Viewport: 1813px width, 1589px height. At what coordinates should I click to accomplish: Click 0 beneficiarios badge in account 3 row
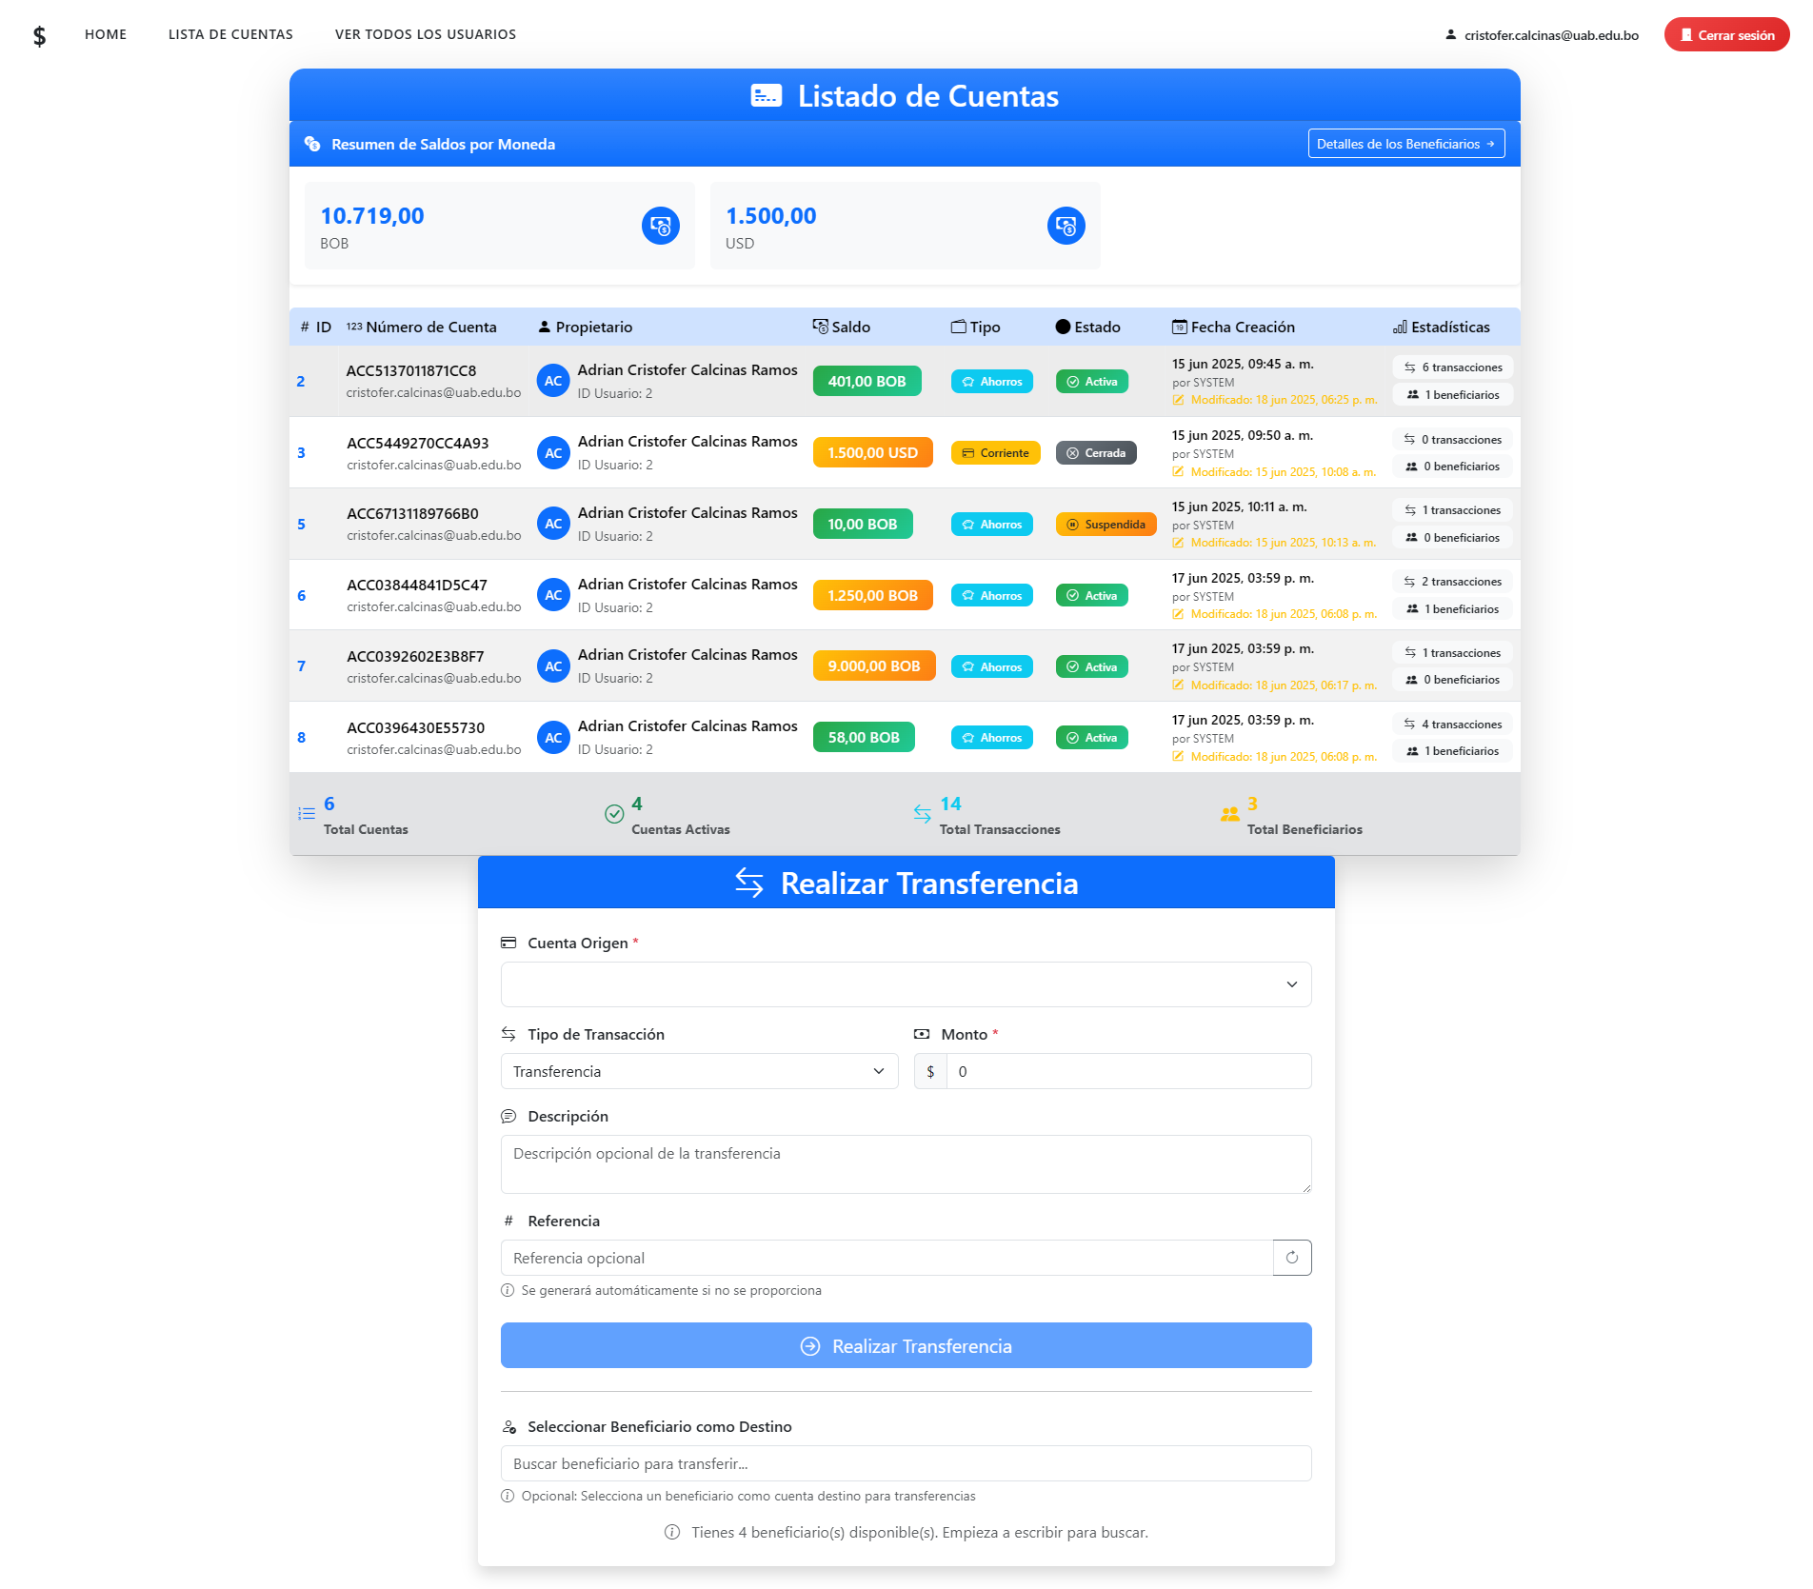1452,467
